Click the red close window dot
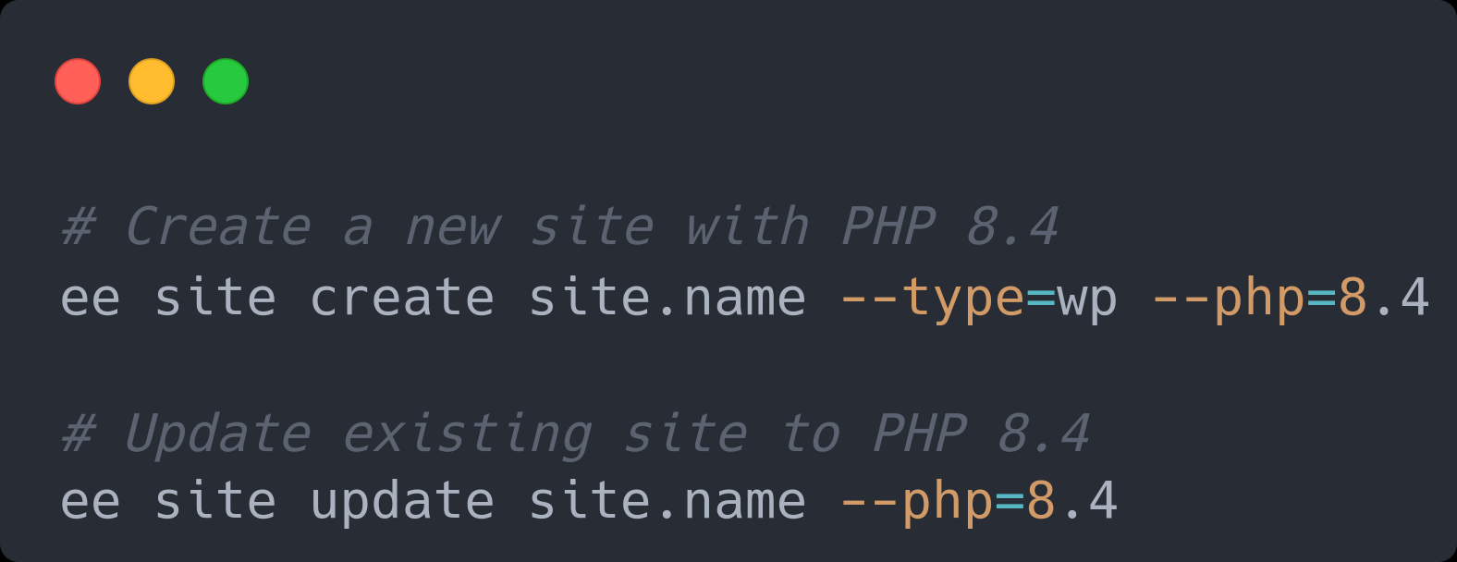This screenshot has height=562, width=1457. [78, 81]
